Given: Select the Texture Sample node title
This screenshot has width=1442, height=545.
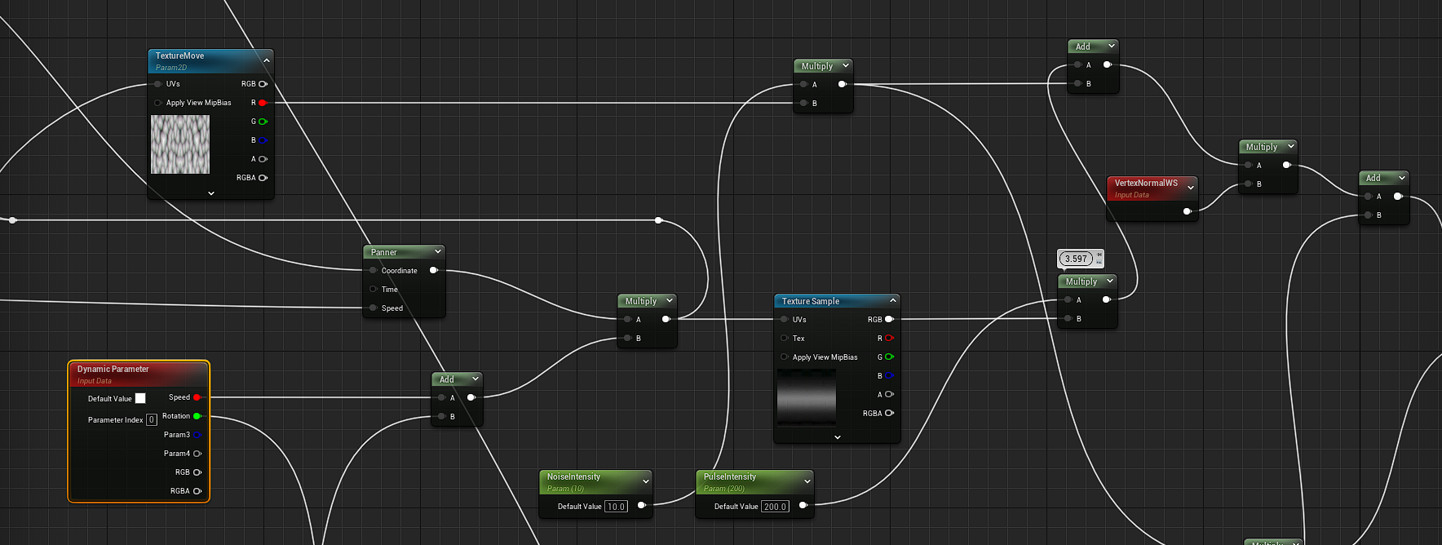Looking at the screenshot, I should [x=811, y=301].
